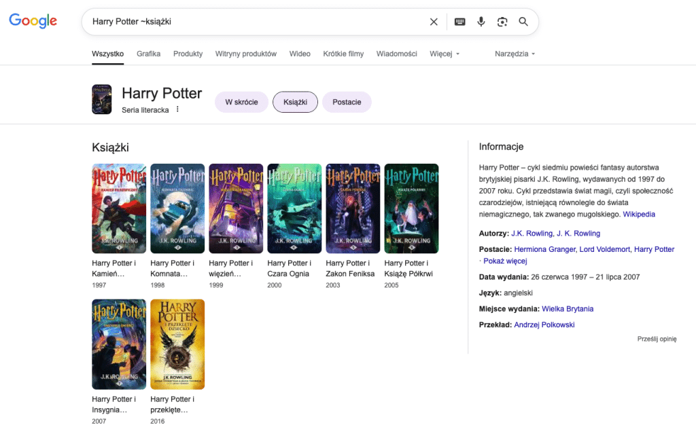The width and height of the screenshot is (696, 440).
Task: Open Google Lens image search
Action: pos(502,22)
